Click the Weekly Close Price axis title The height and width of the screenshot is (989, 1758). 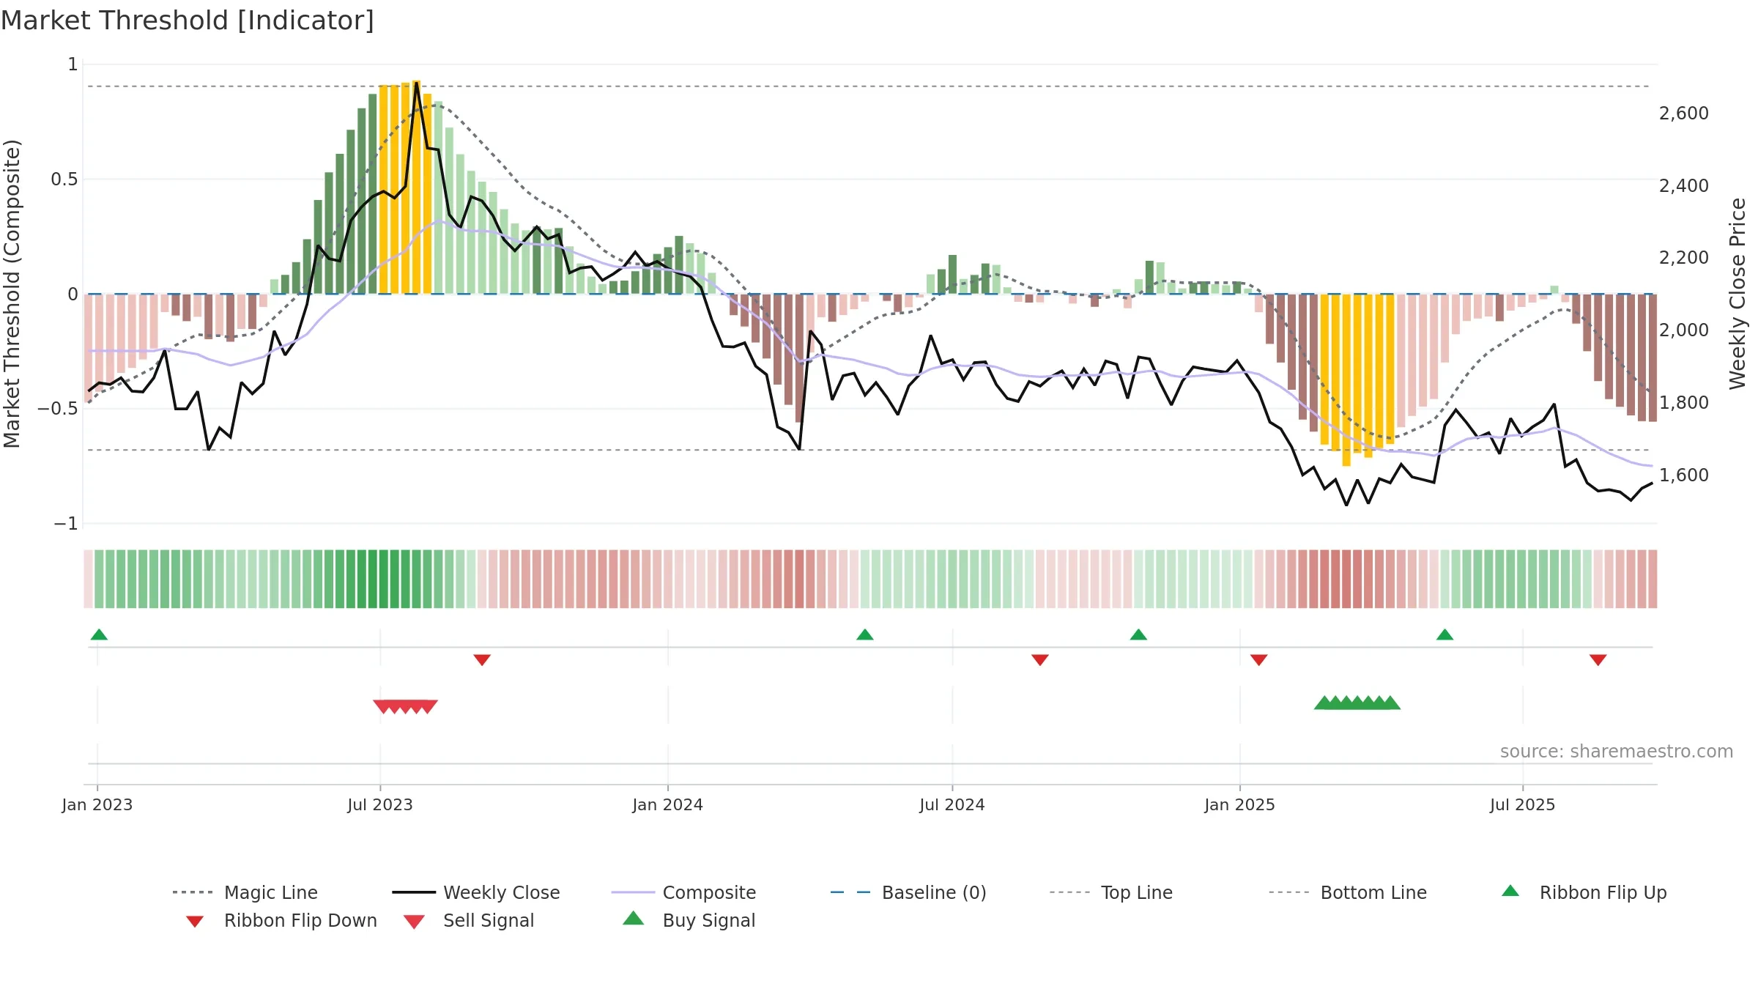pyautogui.click(x=1737, y=294)
